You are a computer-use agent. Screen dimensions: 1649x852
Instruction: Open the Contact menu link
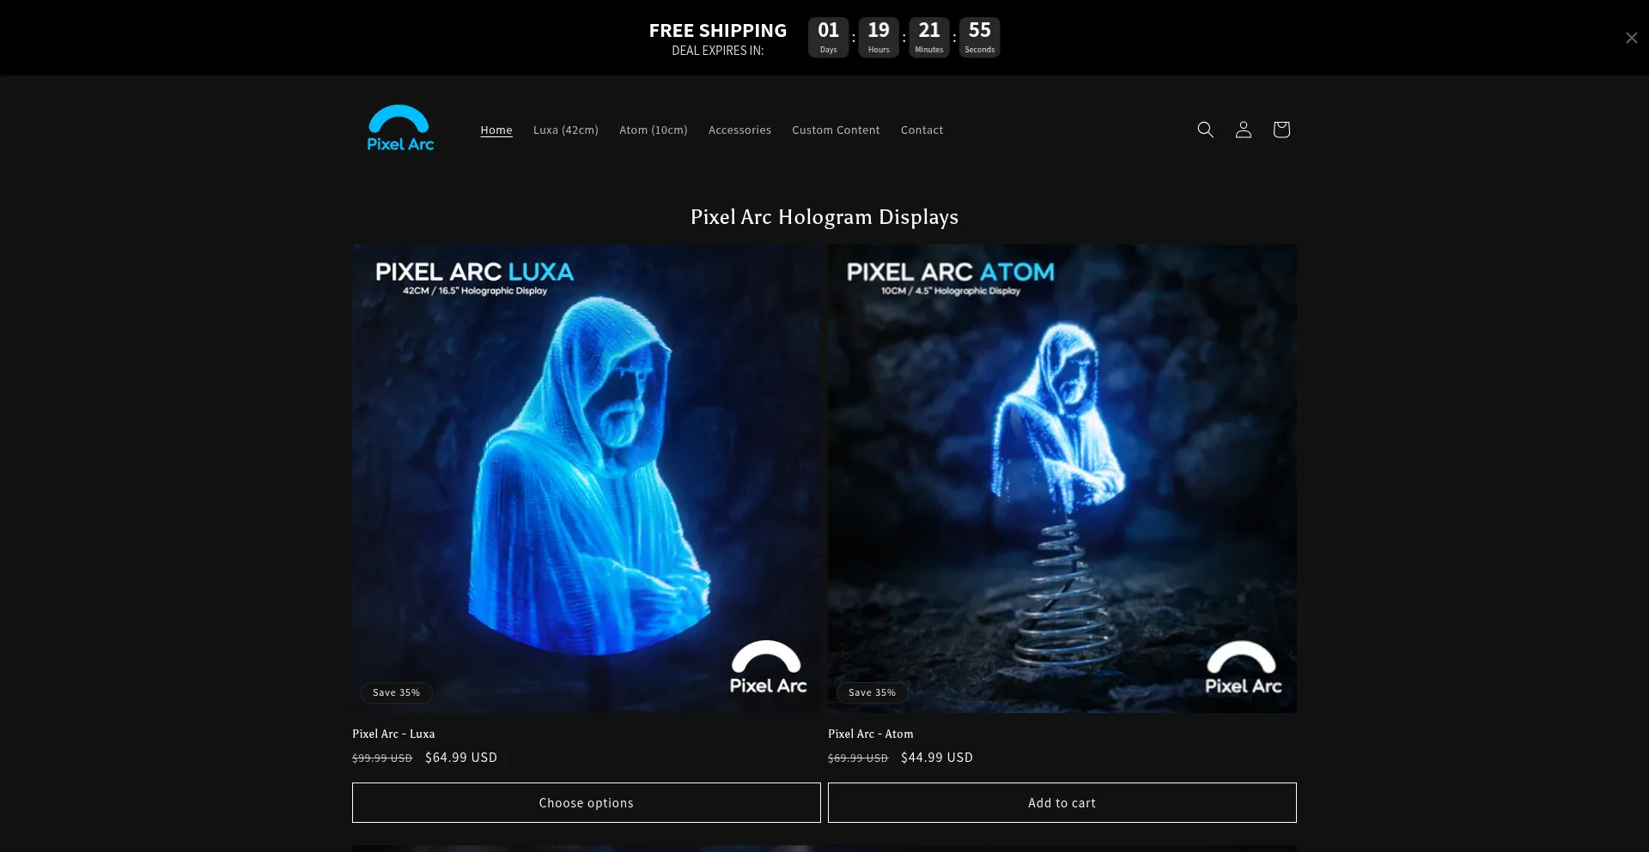(922, 130)
